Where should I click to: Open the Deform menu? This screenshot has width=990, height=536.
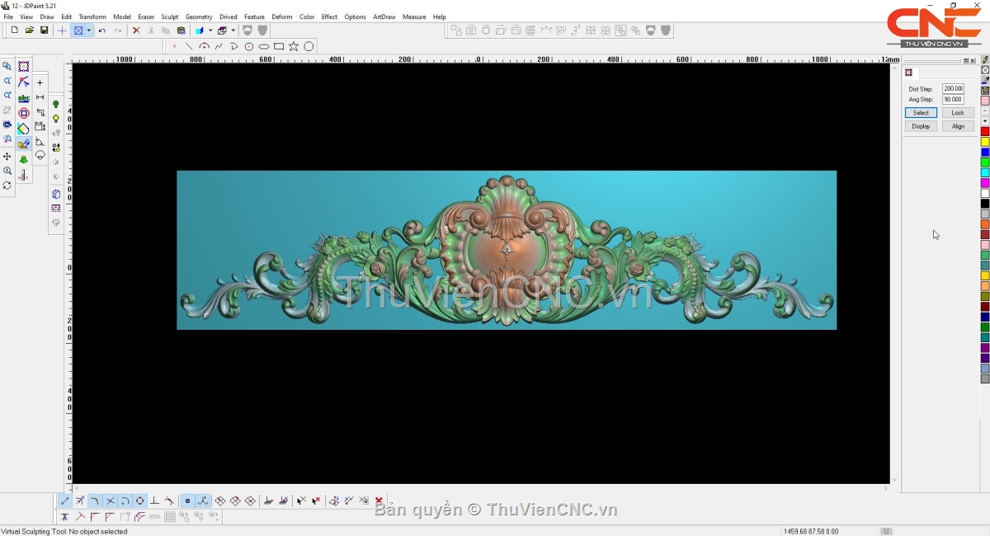(x=282, y=16)
